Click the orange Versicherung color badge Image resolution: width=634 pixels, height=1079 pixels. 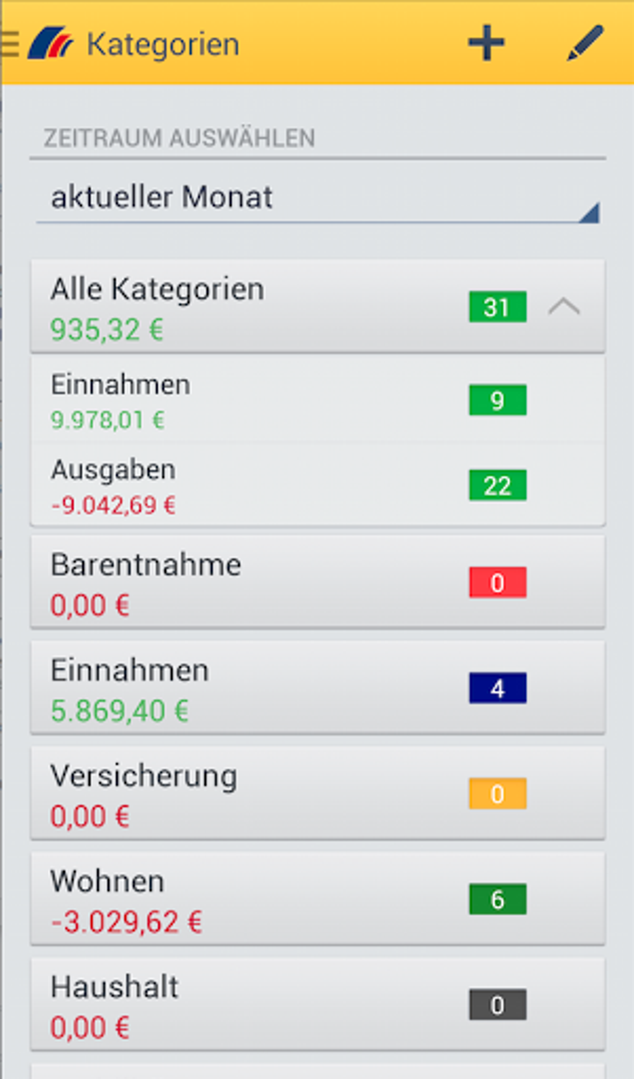click(497, 794)
